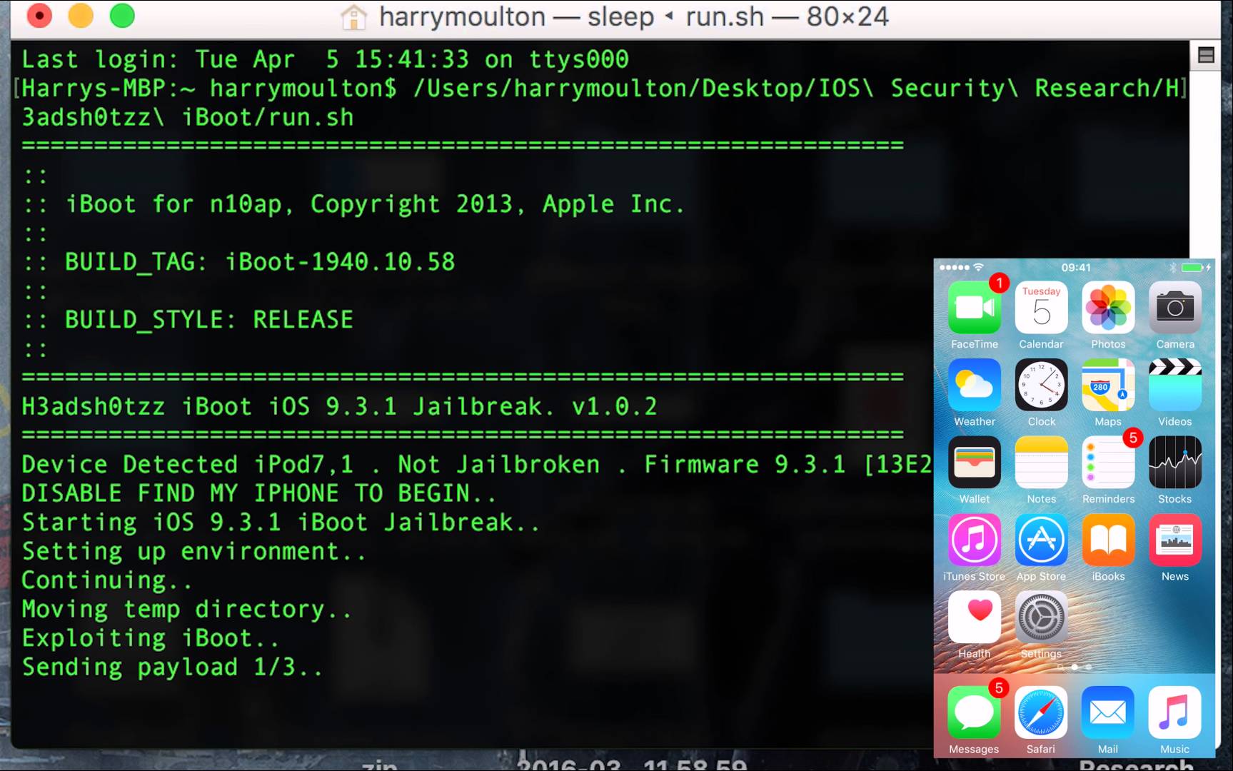Click the "Moving temp directory.." line
1233x771 pixels.
click(186, 609)
